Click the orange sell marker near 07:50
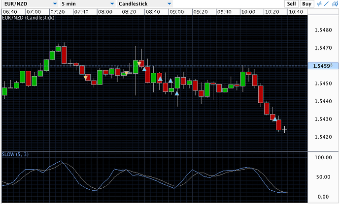Screen dimensions: 340x204 pyautogui.click(x=86, y=78)
